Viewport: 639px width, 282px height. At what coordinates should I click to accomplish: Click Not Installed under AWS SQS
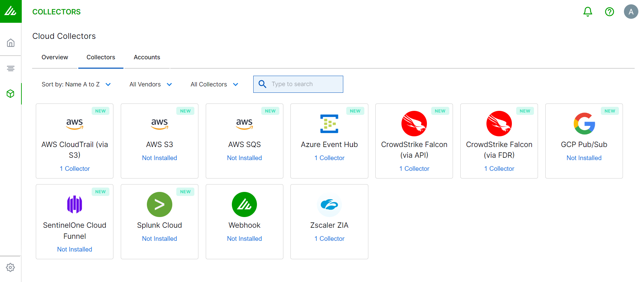click(x=245, y=158)
